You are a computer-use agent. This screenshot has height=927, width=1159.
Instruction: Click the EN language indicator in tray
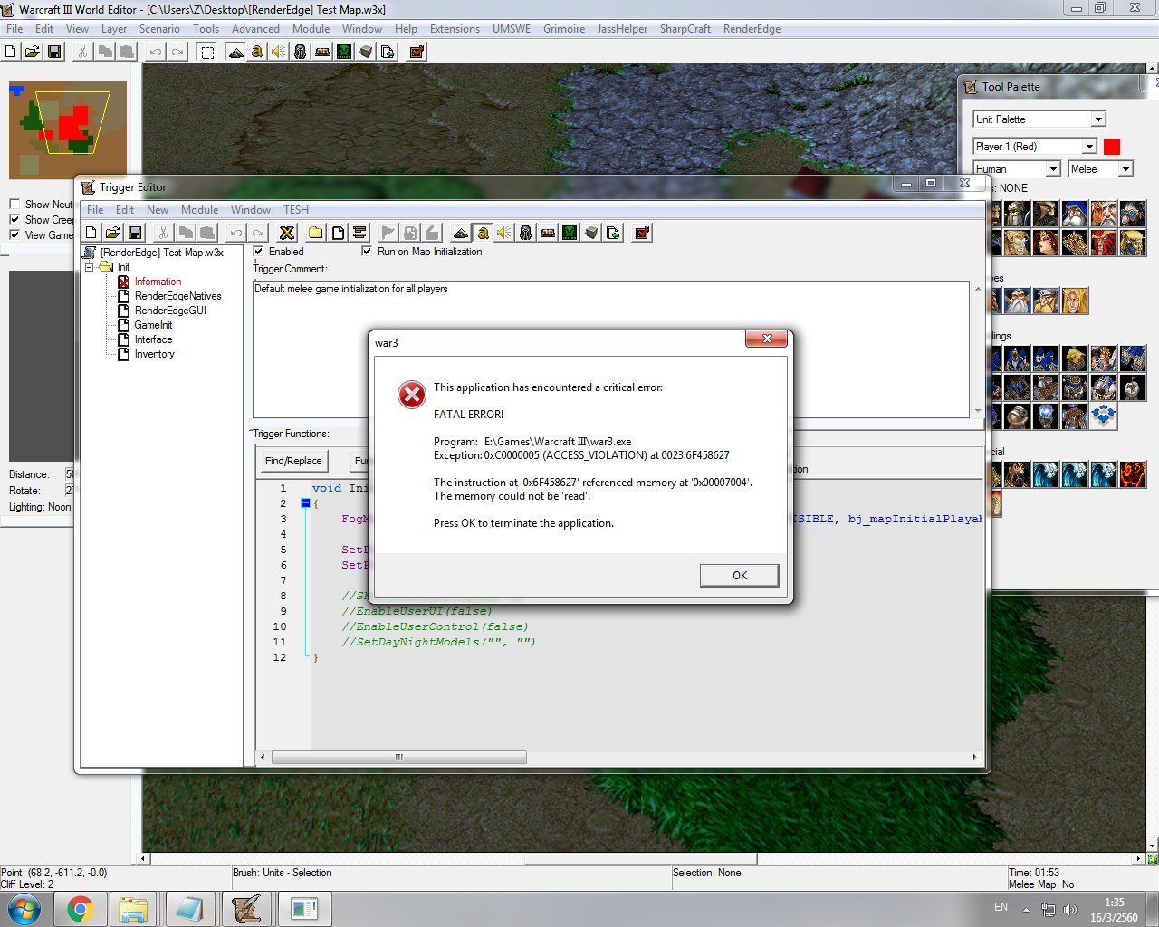pos(1001,907)
